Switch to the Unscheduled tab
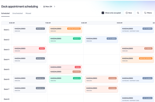The image size is (155, 102). (17, 13)
